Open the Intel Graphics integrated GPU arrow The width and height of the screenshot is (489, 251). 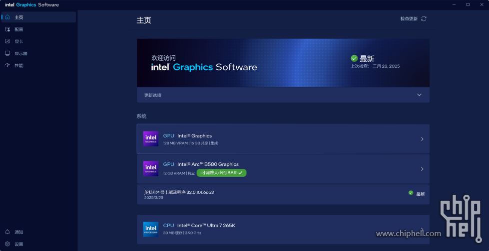[422, 139]
